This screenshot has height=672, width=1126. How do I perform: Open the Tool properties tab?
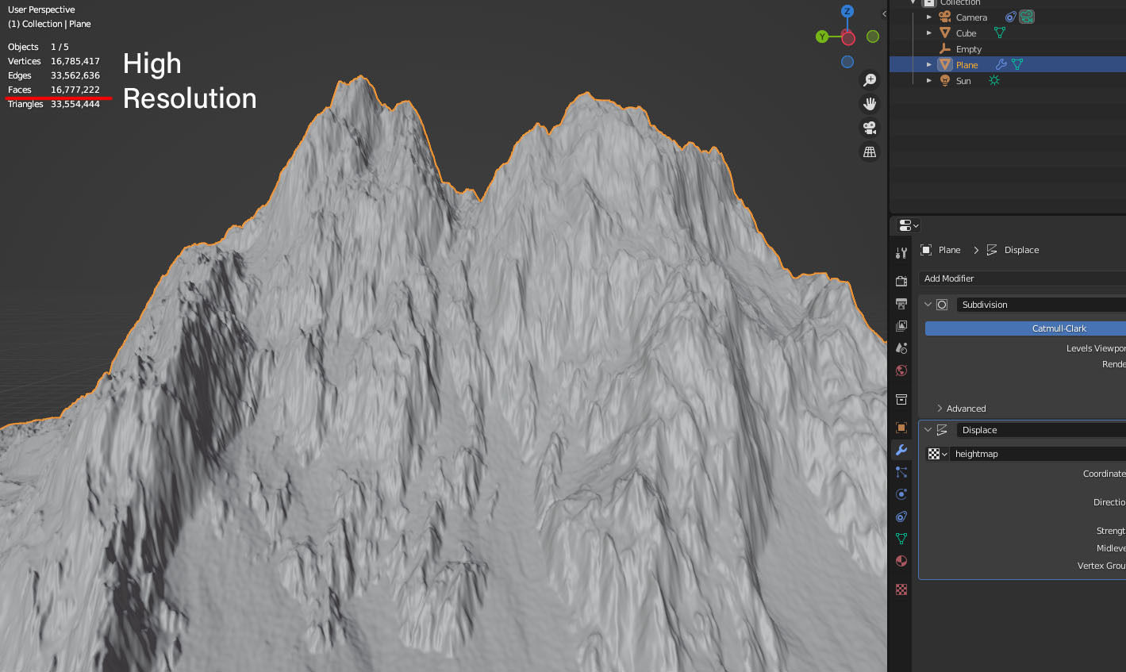pos(901,253)
